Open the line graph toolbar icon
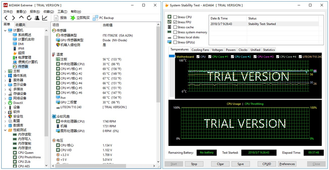Image resolution: width=329 pixels, height=170 pixels. tap(45, 18)
